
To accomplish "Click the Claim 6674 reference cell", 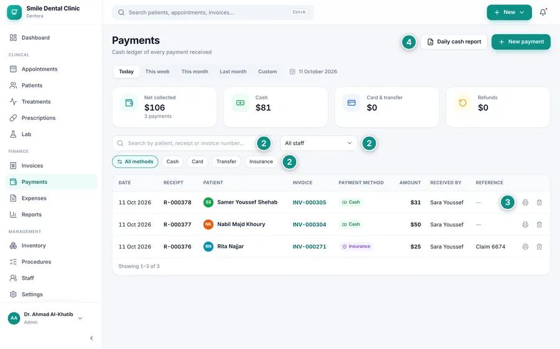I will click(490, 247).
